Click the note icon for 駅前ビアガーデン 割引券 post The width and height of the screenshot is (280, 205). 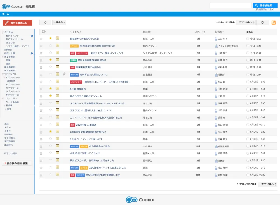tap(57, 160)
